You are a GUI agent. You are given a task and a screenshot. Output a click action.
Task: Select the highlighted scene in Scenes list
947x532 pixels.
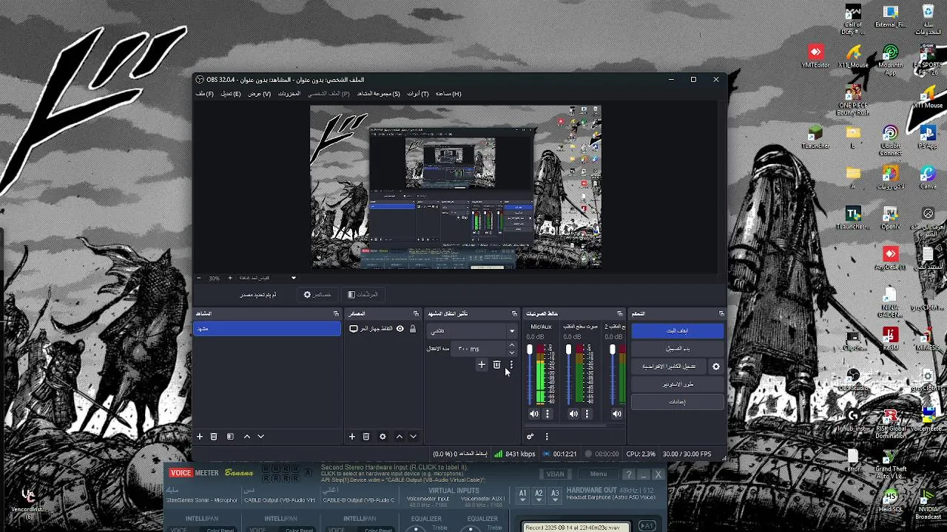267,329
